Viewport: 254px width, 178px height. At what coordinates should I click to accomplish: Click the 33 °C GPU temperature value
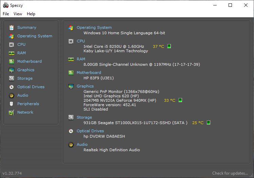click(x=169, y=100)
